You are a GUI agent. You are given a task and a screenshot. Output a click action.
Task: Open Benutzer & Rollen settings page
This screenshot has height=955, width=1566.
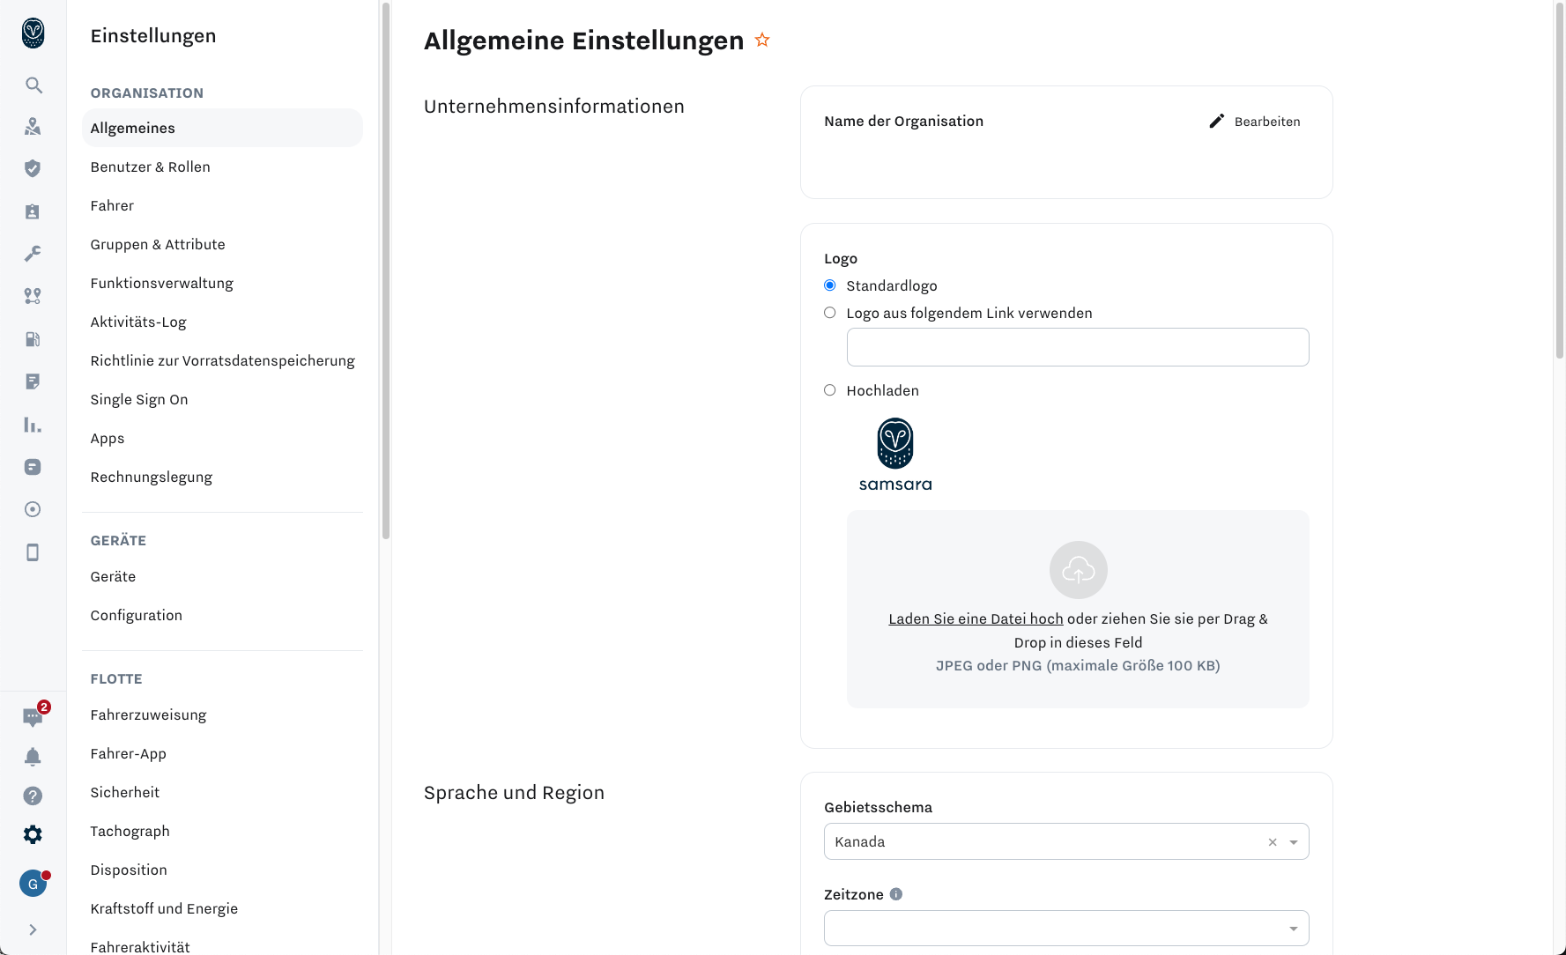[150, 167]
